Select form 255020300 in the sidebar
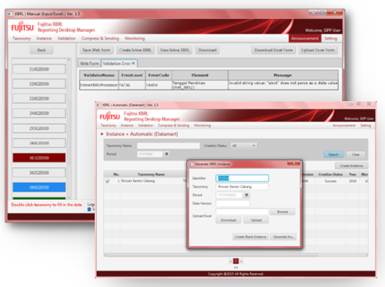385x287 pixels. click(x=39, y=129)
